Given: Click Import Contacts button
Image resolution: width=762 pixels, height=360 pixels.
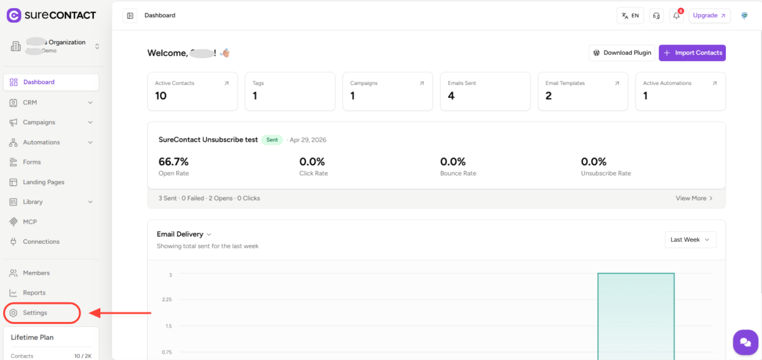Looking at the screenshot, I should 692,53.
